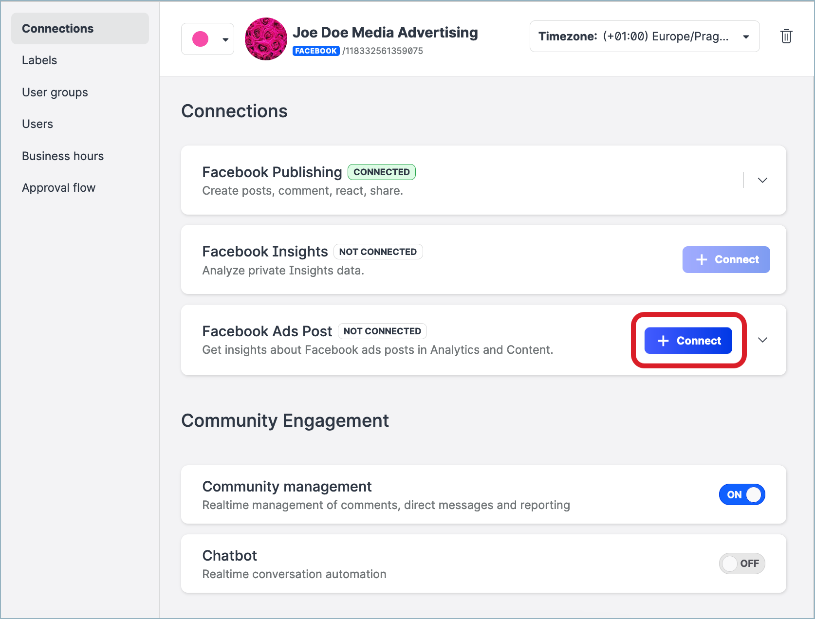Expand Facebook Publishing connection details
Screen dimensions: 815x619
[762, 180]
